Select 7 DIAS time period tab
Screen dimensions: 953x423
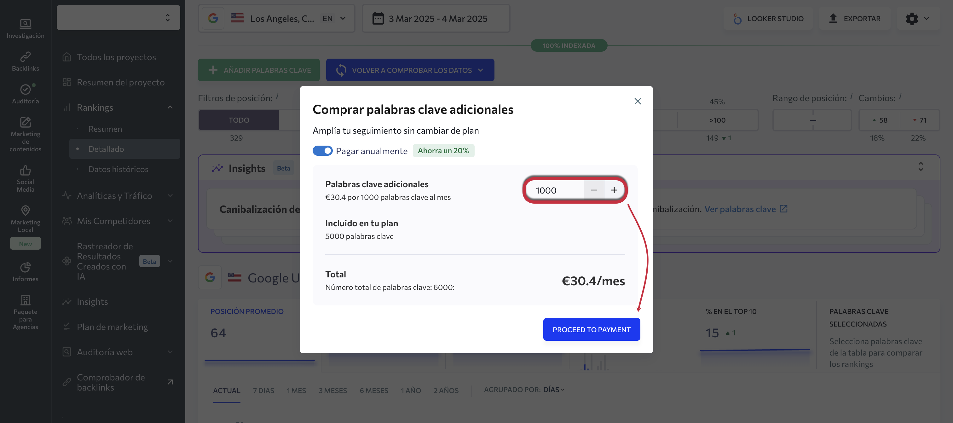[x=263, y=391]
